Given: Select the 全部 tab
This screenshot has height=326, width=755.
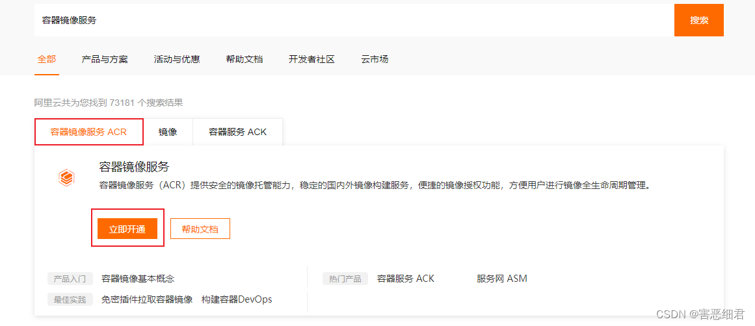Looking at the screenshot, I should click(47, 60).
